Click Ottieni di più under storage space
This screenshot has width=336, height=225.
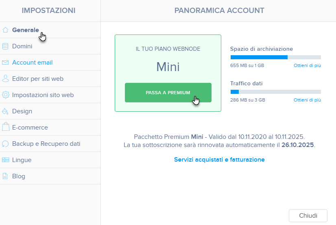tap(307, 65)
